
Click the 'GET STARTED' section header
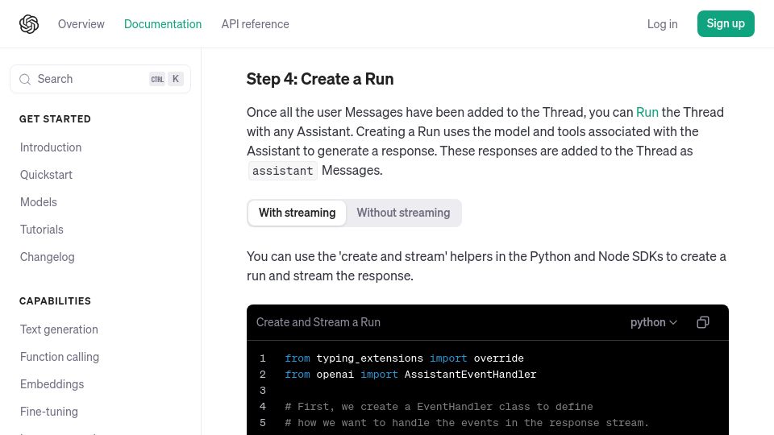click(x=56, y=119)
